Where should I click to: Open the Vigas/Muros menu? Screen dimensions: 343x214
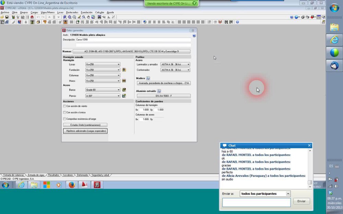(48, 12)
